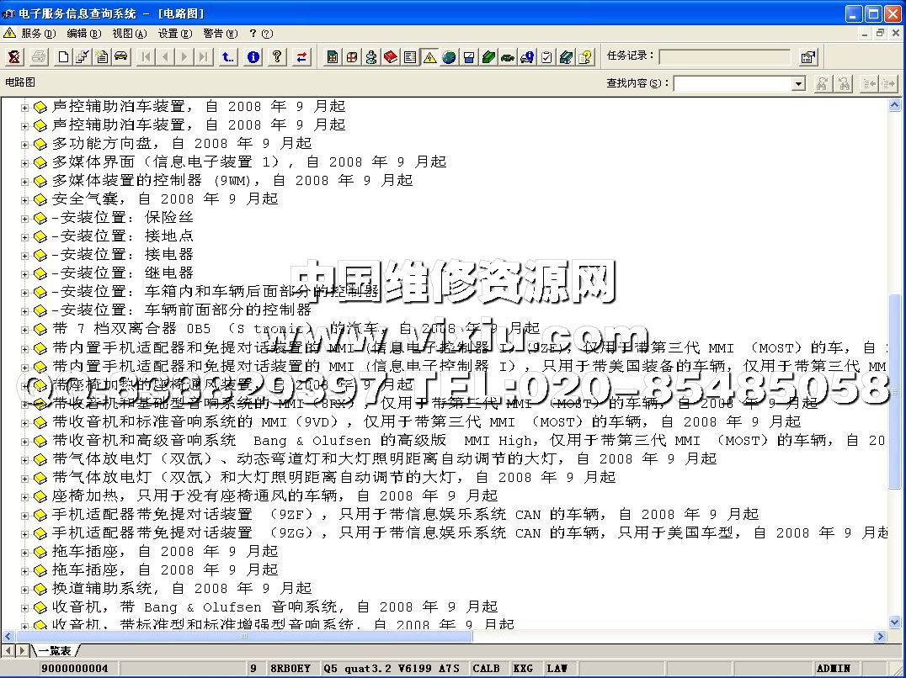Expand the 多功能方向盘 tree node
This screenshot has height=678, width=906.
(25, 144)
